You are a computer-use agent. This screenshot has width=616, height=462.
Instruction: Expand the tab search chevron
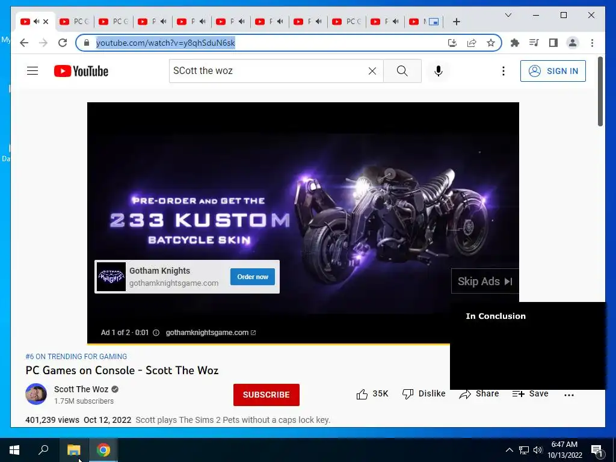[x=508, y=15]
